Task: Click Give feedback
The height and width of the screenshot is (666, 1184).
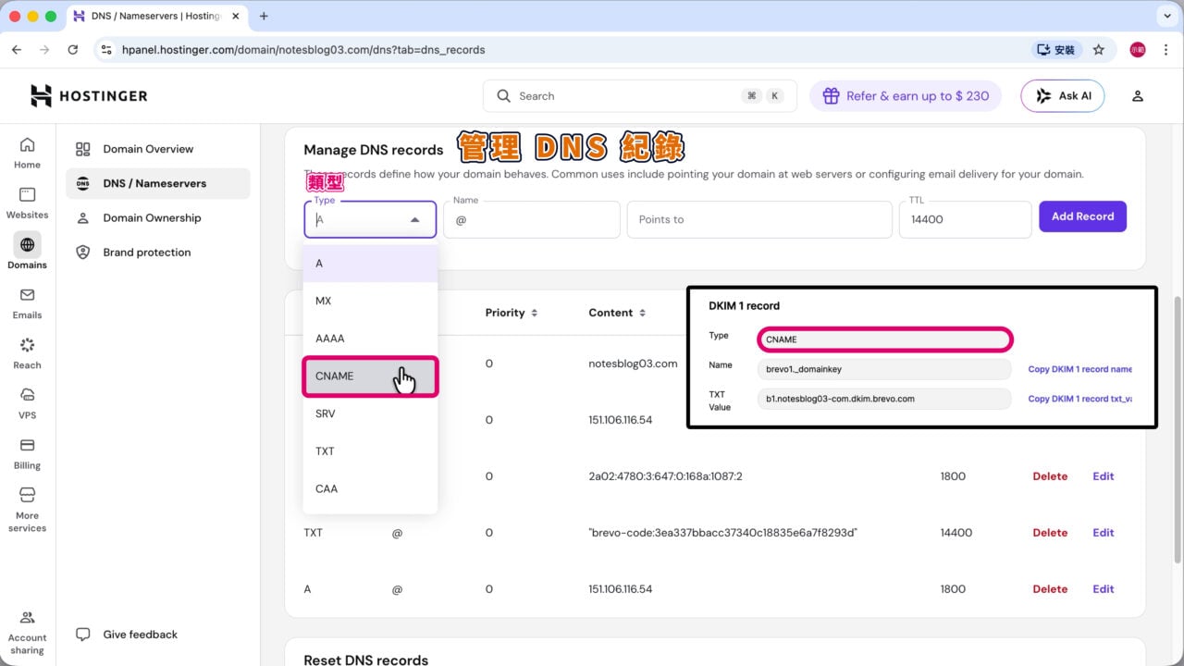Action: click(128, 635)
